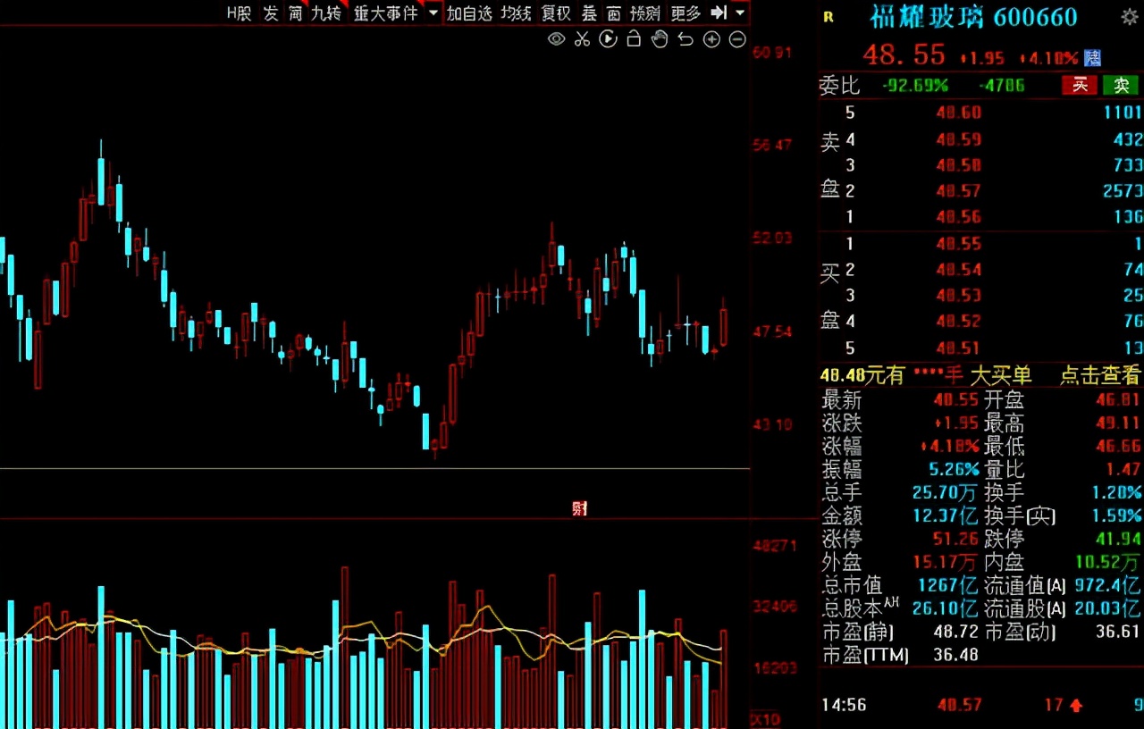Select the sell 4 price 48.59
This screenshot has height=729, width=1144.
tap(958, 139)
